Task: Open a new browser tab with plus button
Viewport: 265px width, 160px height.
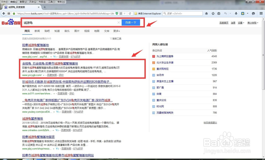Action: (x=45, y=7)
